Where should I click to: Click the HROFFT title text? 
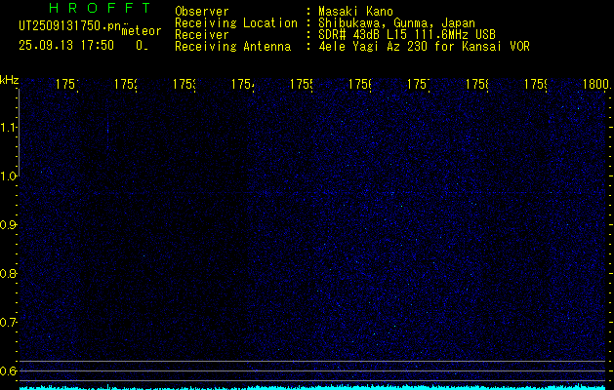[x=100, y=8]
